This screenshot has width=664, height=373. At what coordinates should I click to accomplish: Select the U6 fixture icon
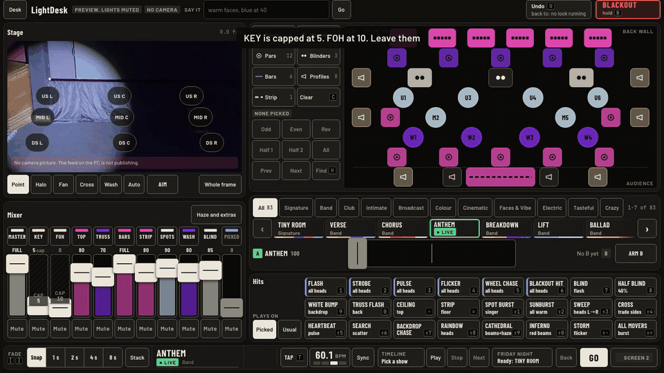coord(597,97)
